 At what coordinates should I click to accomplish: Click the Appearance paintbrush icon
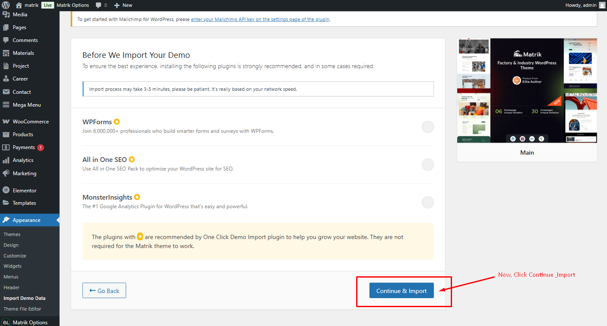(x=6, y=220)
